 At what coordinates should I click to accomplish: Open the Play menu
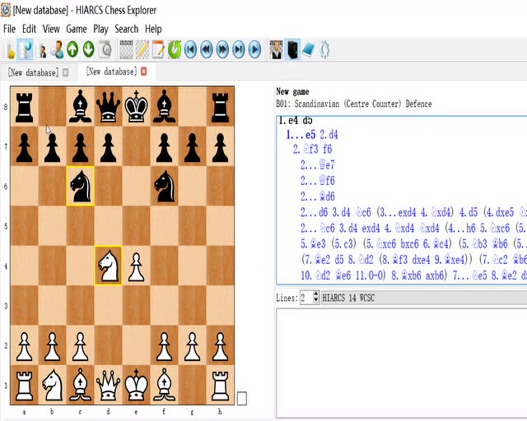[x=100, y=30]
